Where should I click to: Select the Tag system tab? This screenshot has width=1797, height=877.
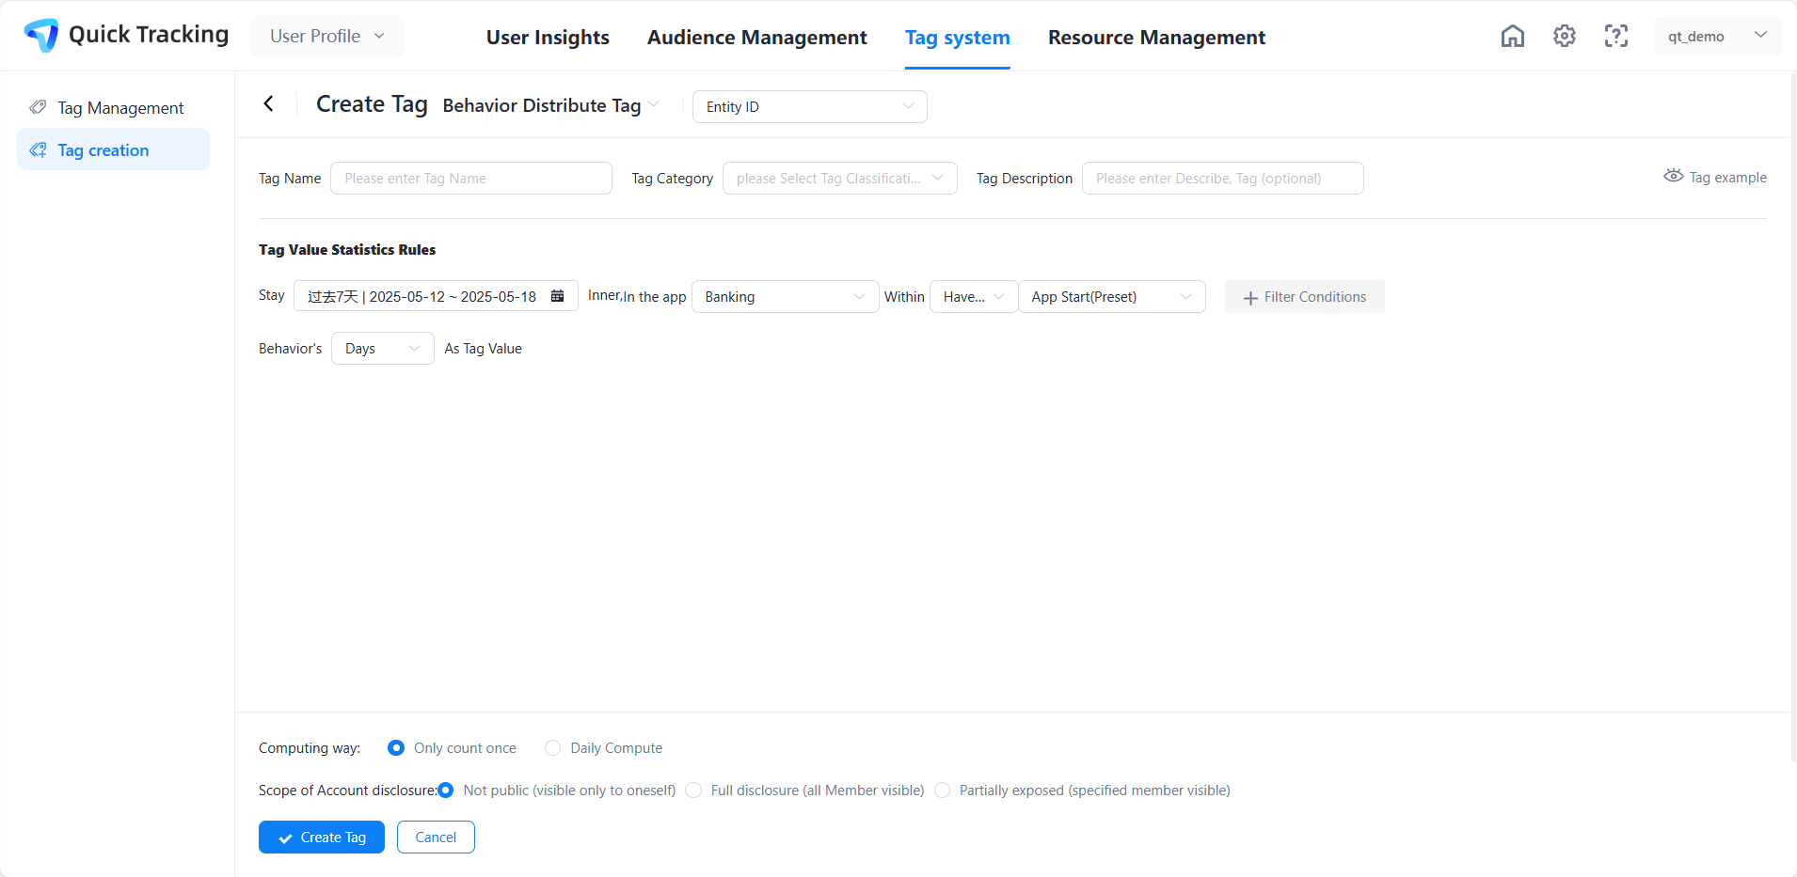(958, 38)
